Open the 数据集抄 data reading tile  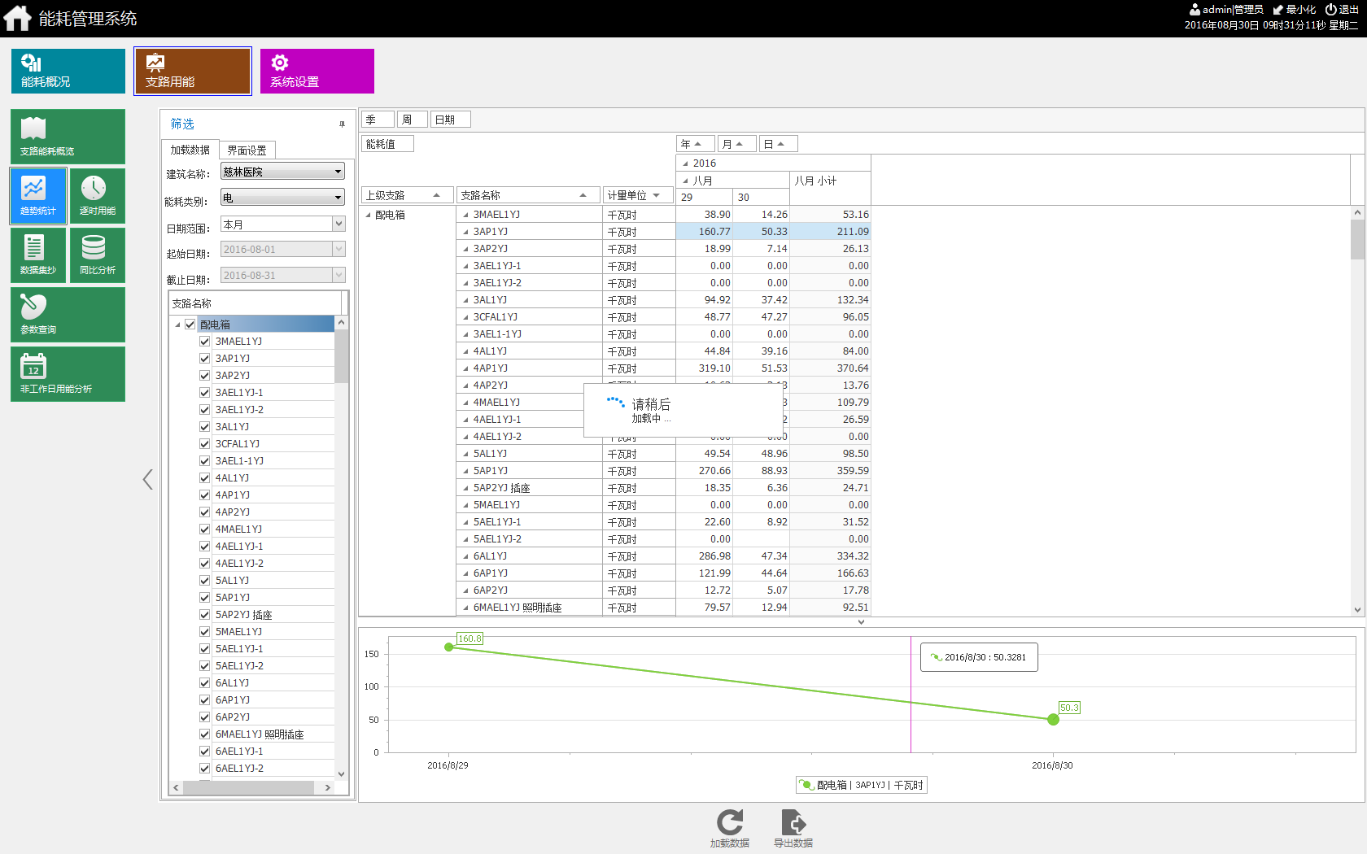tap(38, 255)
